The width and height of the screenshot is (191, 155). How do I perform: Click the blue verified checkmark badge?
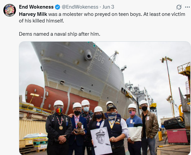point(57,7)
